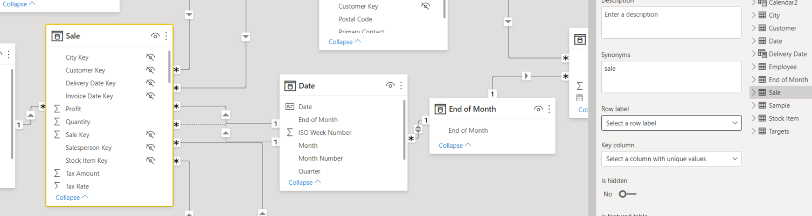The height and width of the screenshot is (216, 812).
Task: Select ISO Week Number in Date table
Action: (x=325, y=132)
